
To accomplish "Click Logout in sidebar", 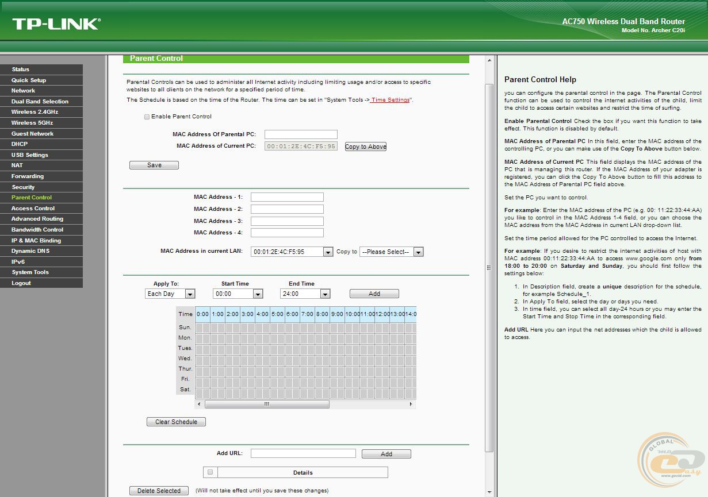I will [x=41, y=283].
